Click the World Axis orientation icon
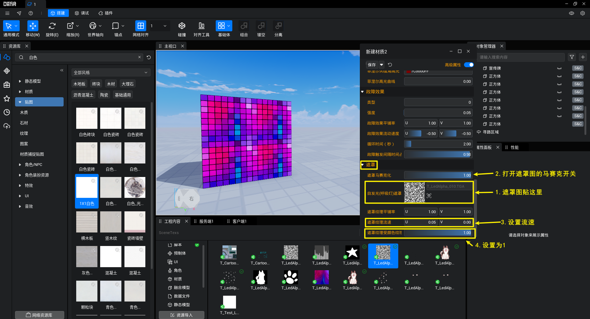This screenshot has height=319, width=590. pos(93,26)
